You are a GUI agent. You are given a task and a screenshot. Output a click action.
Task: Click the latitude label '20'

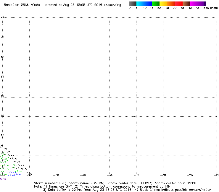2,37
